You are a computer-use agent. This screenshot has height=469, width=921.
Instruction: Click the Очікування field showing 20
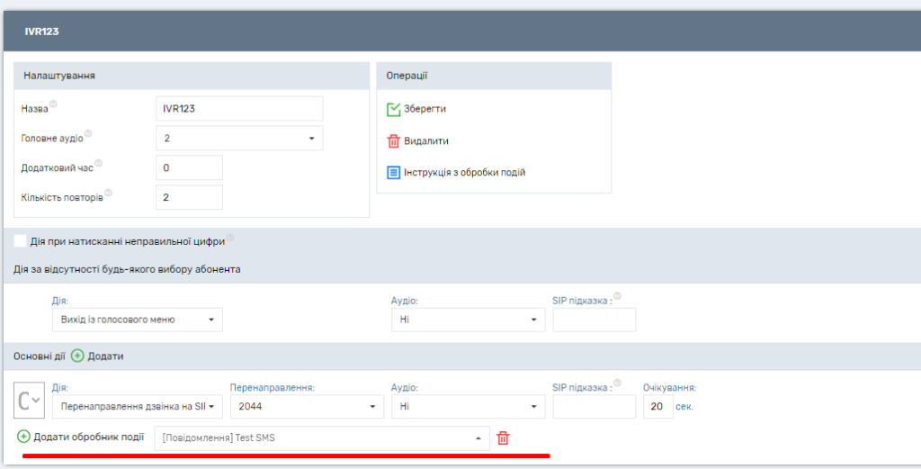pos(657,407)
